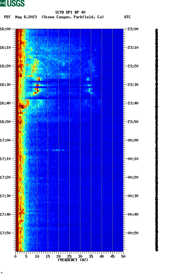
Task: Click the 15 Hz frequency tick label
Action: coord(48,257)
